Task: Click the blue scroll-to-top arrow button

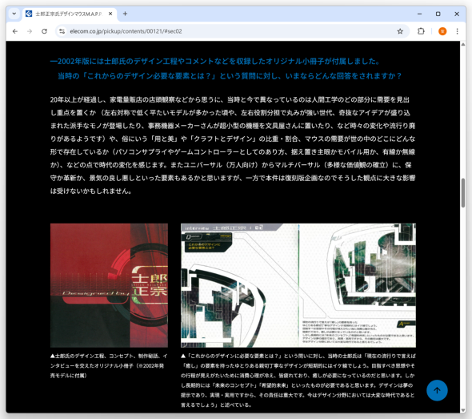Action: [437, 390]
